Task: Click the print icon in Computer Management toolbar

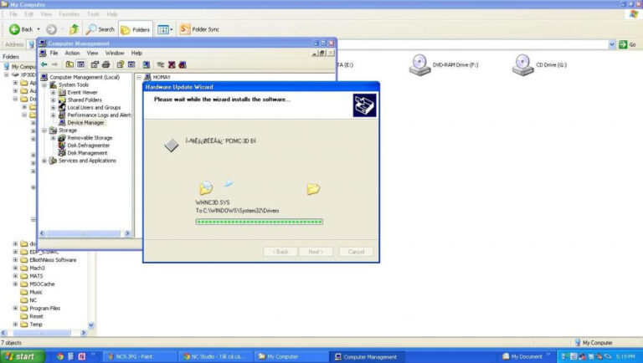Action: [105, 64]
